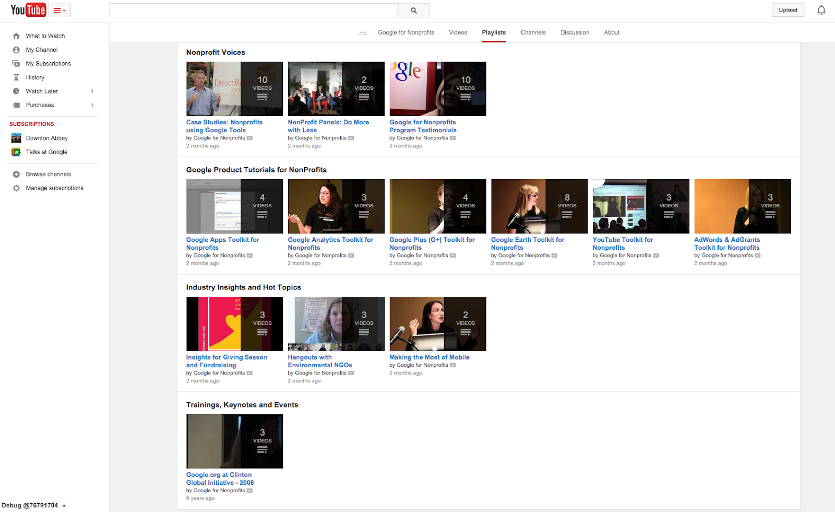Click the Hangouts with Environmental NGOs title
The image size is (835, 512).
click(x=320, y=362)
